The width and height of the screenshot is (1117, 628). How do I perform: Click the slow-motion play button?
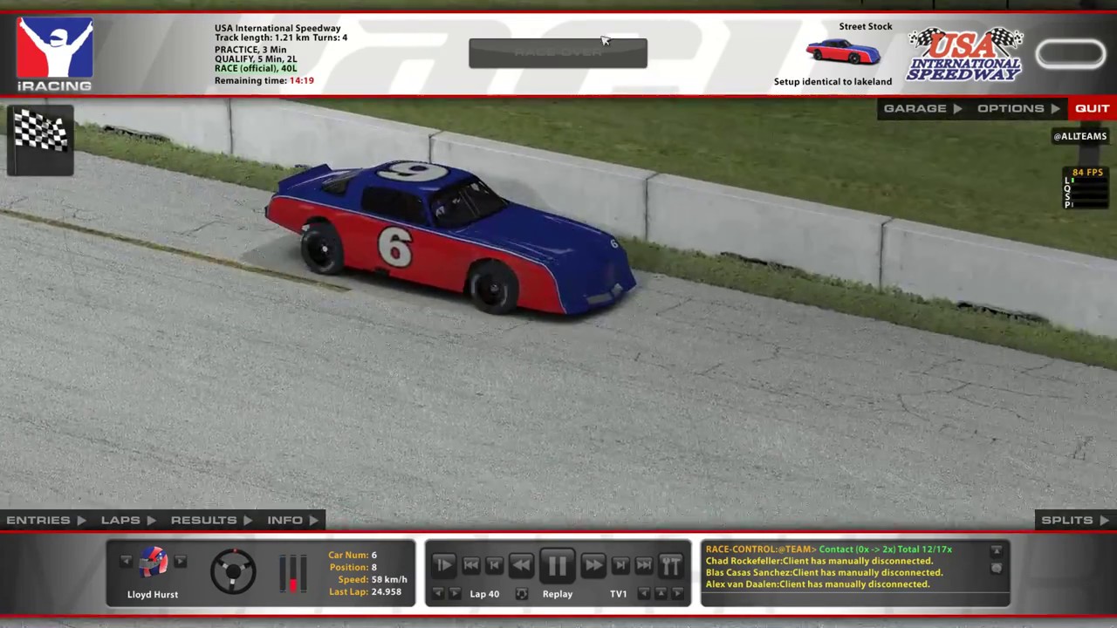click(x=442, y=565)
